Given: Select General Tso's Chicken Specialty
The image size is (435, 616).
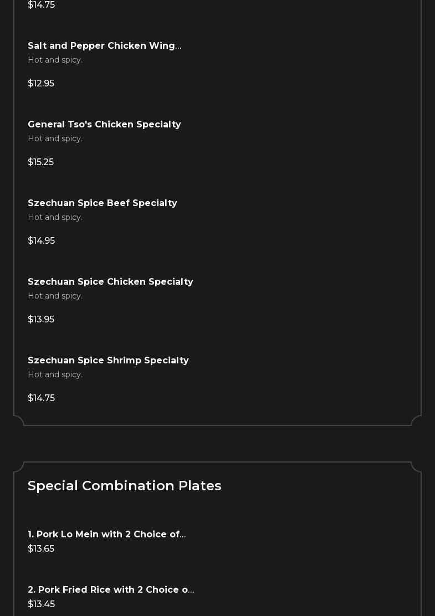Looking at the screenshot, I should coord(104,125).
